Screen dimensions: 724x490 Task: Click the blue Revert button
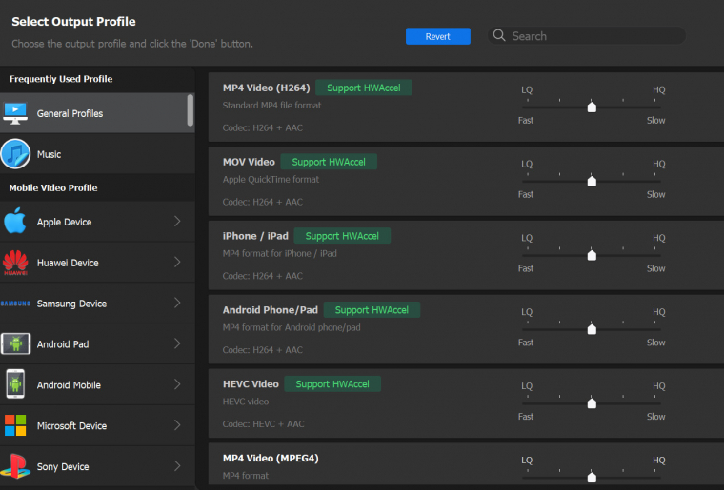[437, 36]
